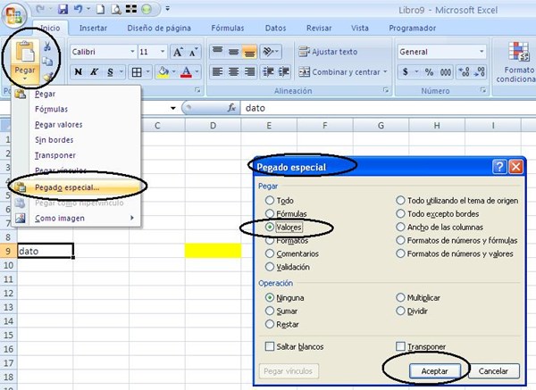Apply underline with the S button
This screenshot has width=536, height=390.
pyautogui.click(x=110, y=72)
